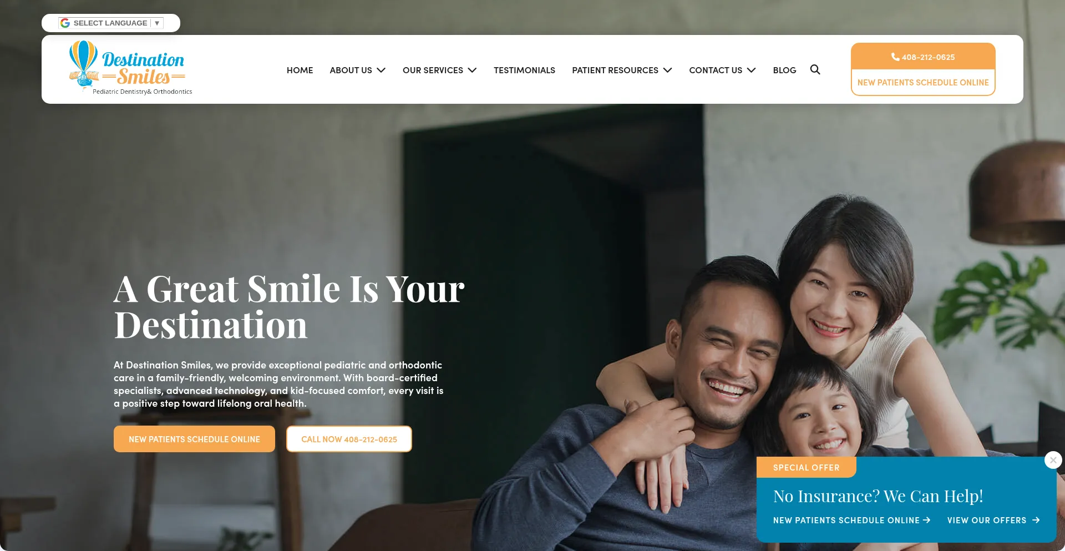Click the arrow beside View Our Offers

1036,520
